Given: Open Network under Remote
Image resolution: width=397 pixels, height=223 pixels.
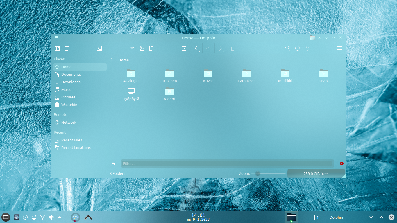Looking at the screenshot, I should [80, 122].
